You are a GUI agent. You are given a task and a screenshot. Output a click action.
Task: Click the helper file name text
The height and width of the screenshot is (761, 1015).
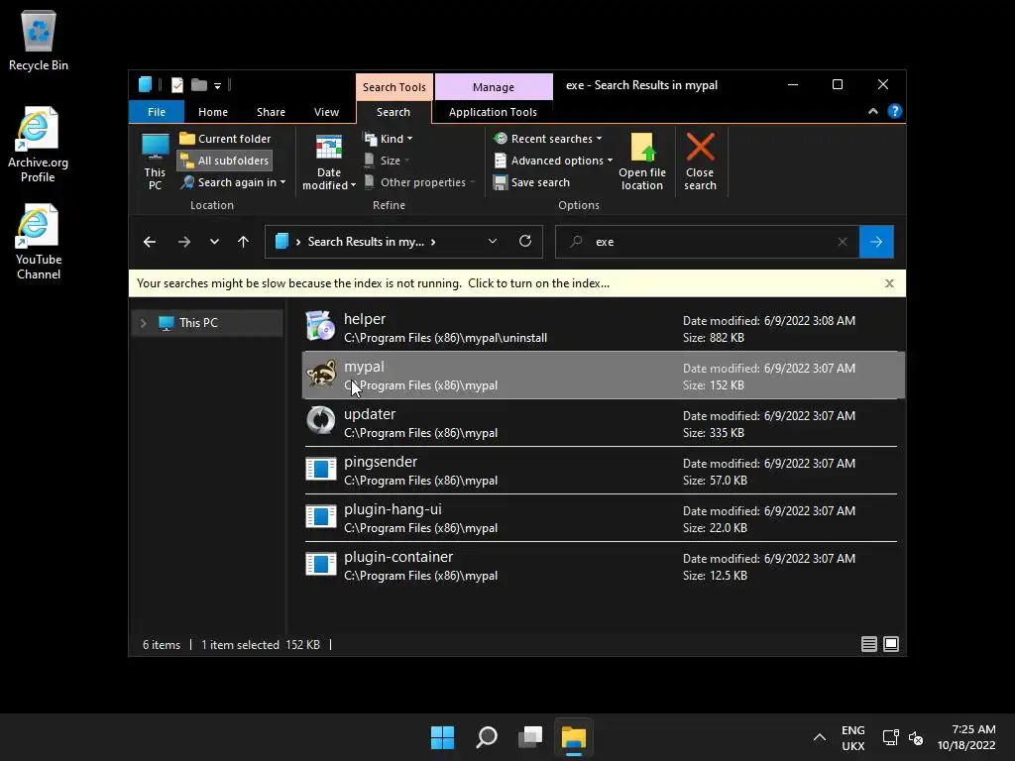(365, 319)
